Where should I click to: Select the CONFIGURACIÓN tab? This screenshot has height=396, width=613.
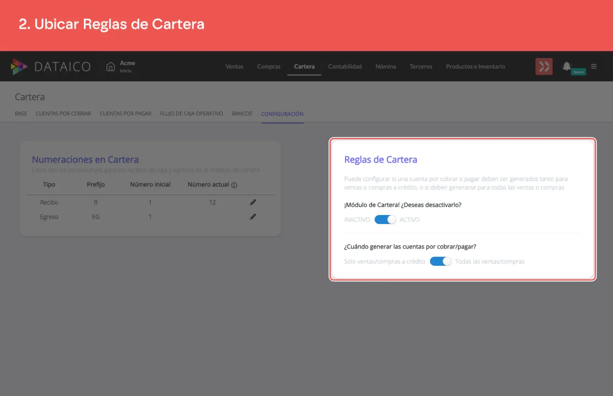coord(282,114)
